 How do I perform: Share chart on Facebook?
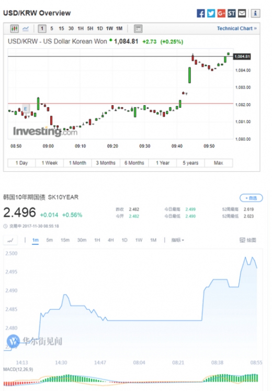201,13
